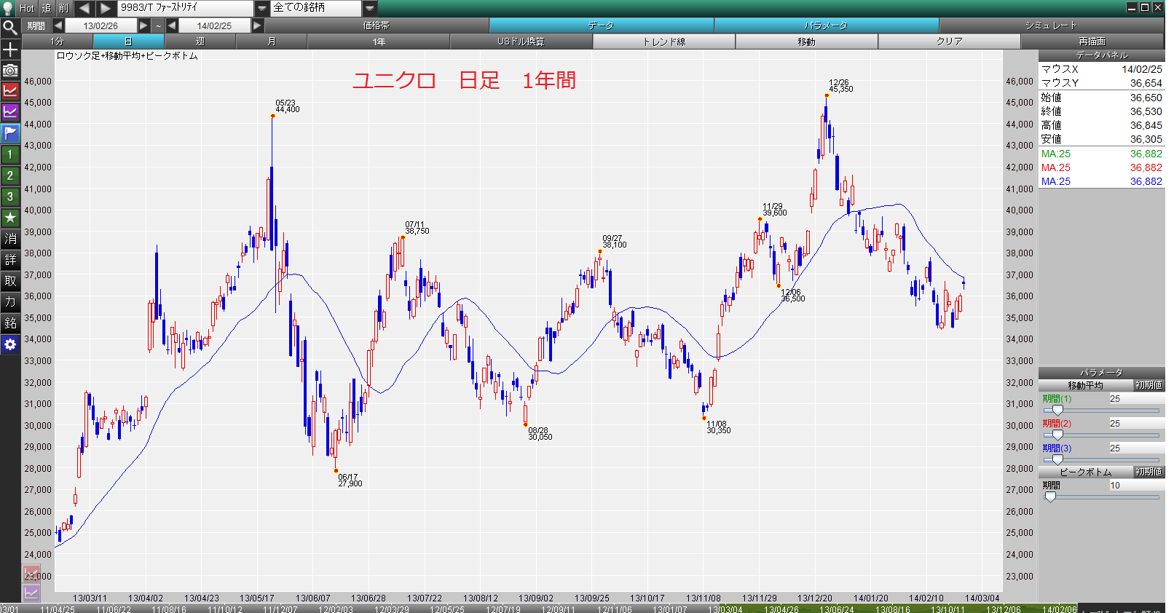Click the 期間(3) slider handle
Screen dimensions: 1174x613
pos(1057,459)
